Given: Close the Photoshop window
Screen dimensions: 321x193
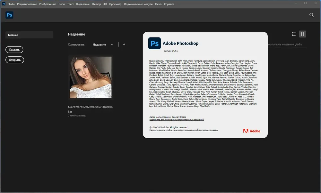Looking at the screenshot, I should tap(316, 3).
